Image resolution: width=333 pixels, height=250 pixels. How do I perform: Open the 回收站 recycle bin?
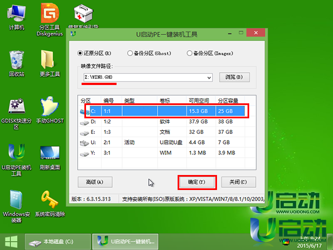tap(16, 63)
